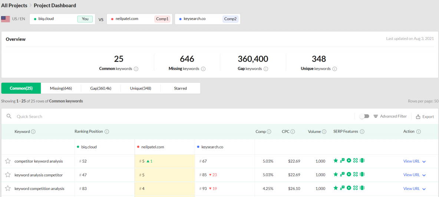Viewport: 439px width, 197px height.
Task: Switch to the Unique(348) tab
Action: [x=141, y=88]
